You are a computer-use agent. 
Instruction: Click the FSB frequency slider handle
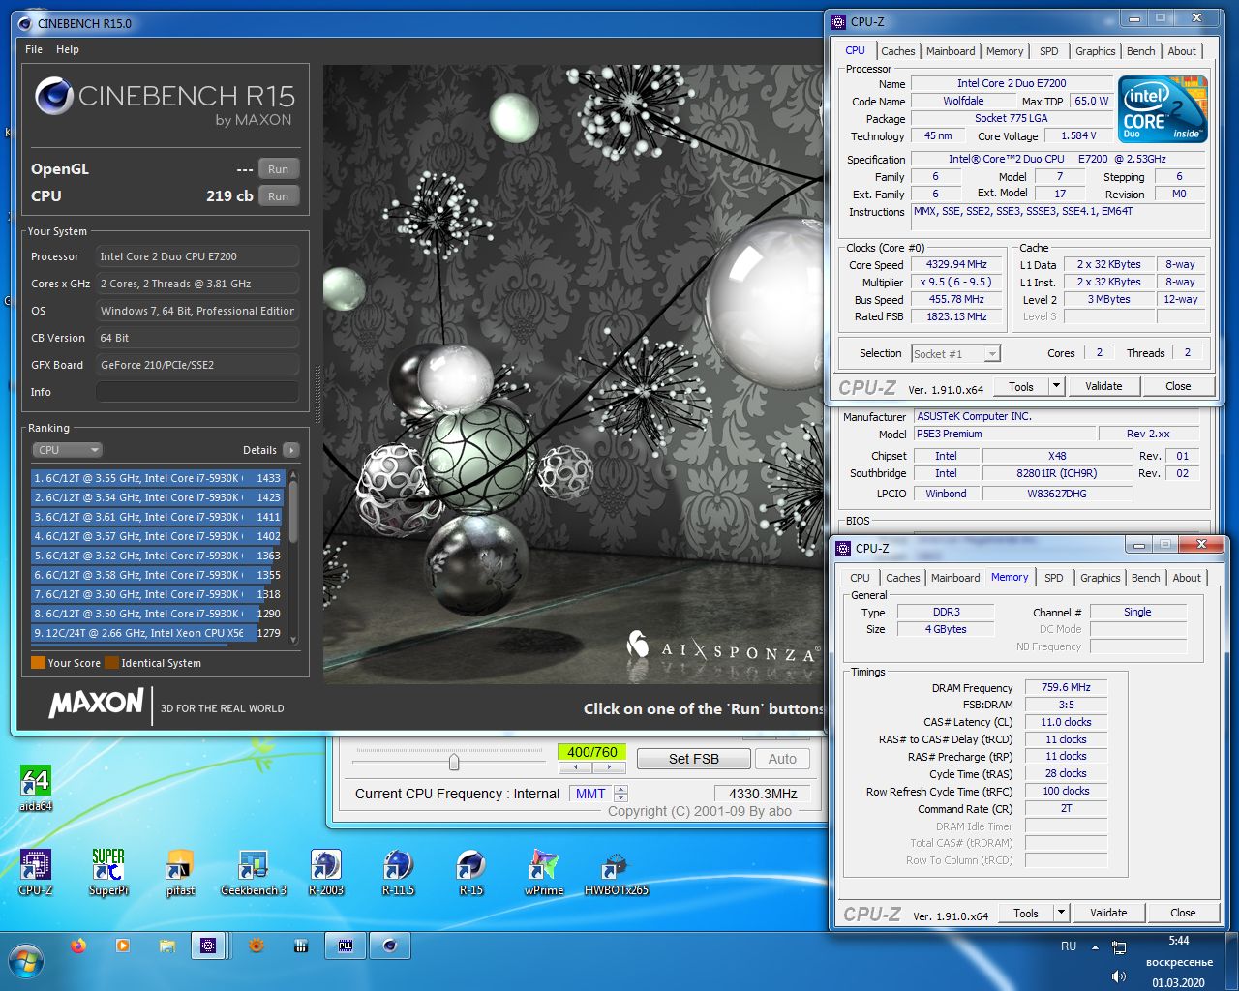(x=454, y=762)
